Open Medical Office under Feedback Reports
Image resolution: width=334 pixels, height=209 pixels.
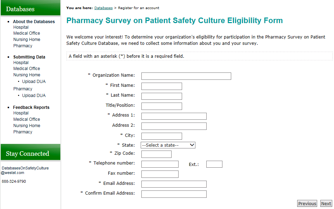[x=27, y=119]
